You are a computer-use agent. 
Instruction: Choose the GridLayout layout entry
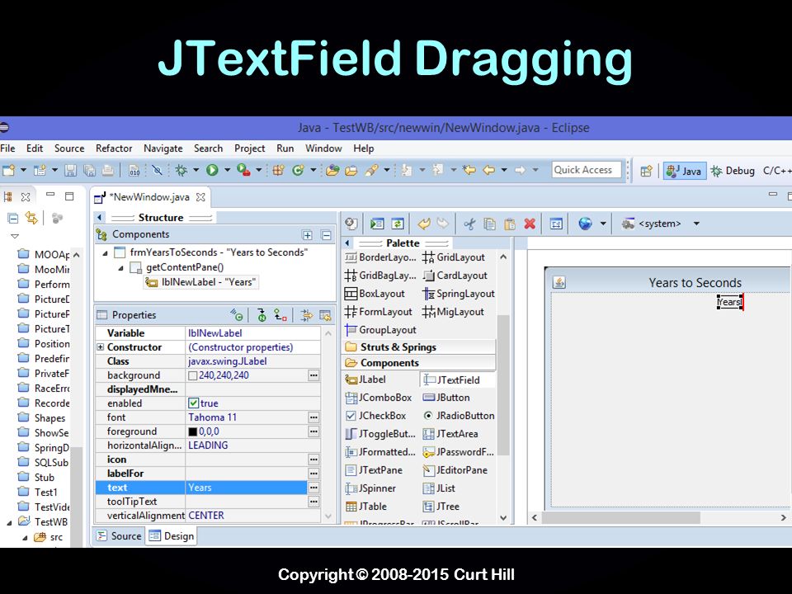454,257
